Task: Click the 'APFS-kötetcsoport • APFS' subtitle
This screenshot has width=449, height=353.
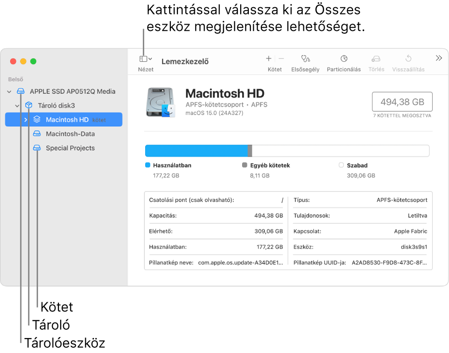Action: [x=226, y=105]
